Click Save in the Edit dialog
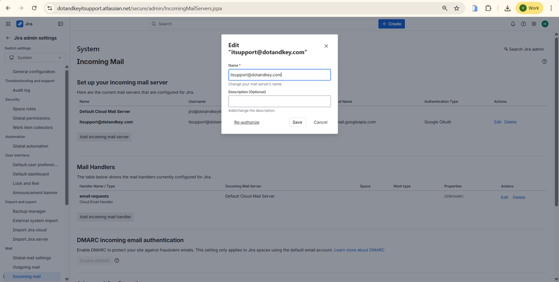559x282 pixels. [x=297, y=122]
